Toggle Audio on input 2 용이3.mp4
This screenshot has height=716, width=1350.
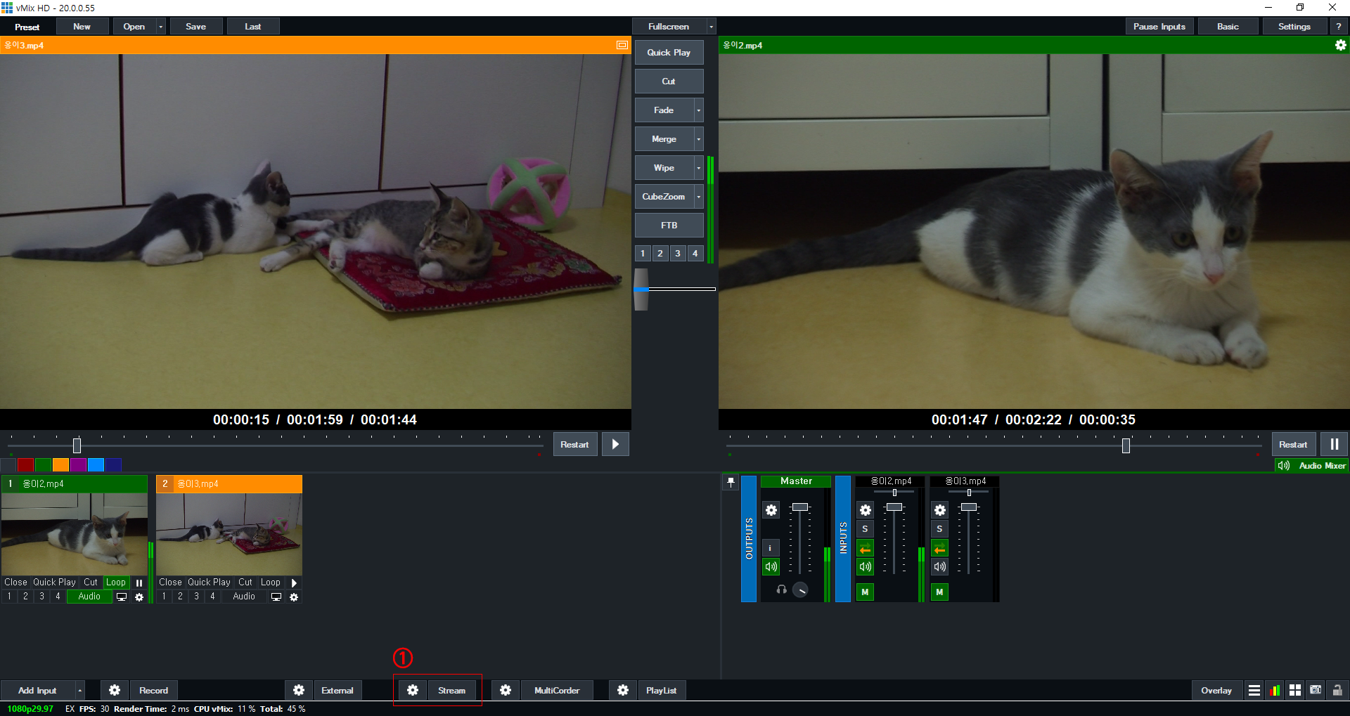(244, 597)
